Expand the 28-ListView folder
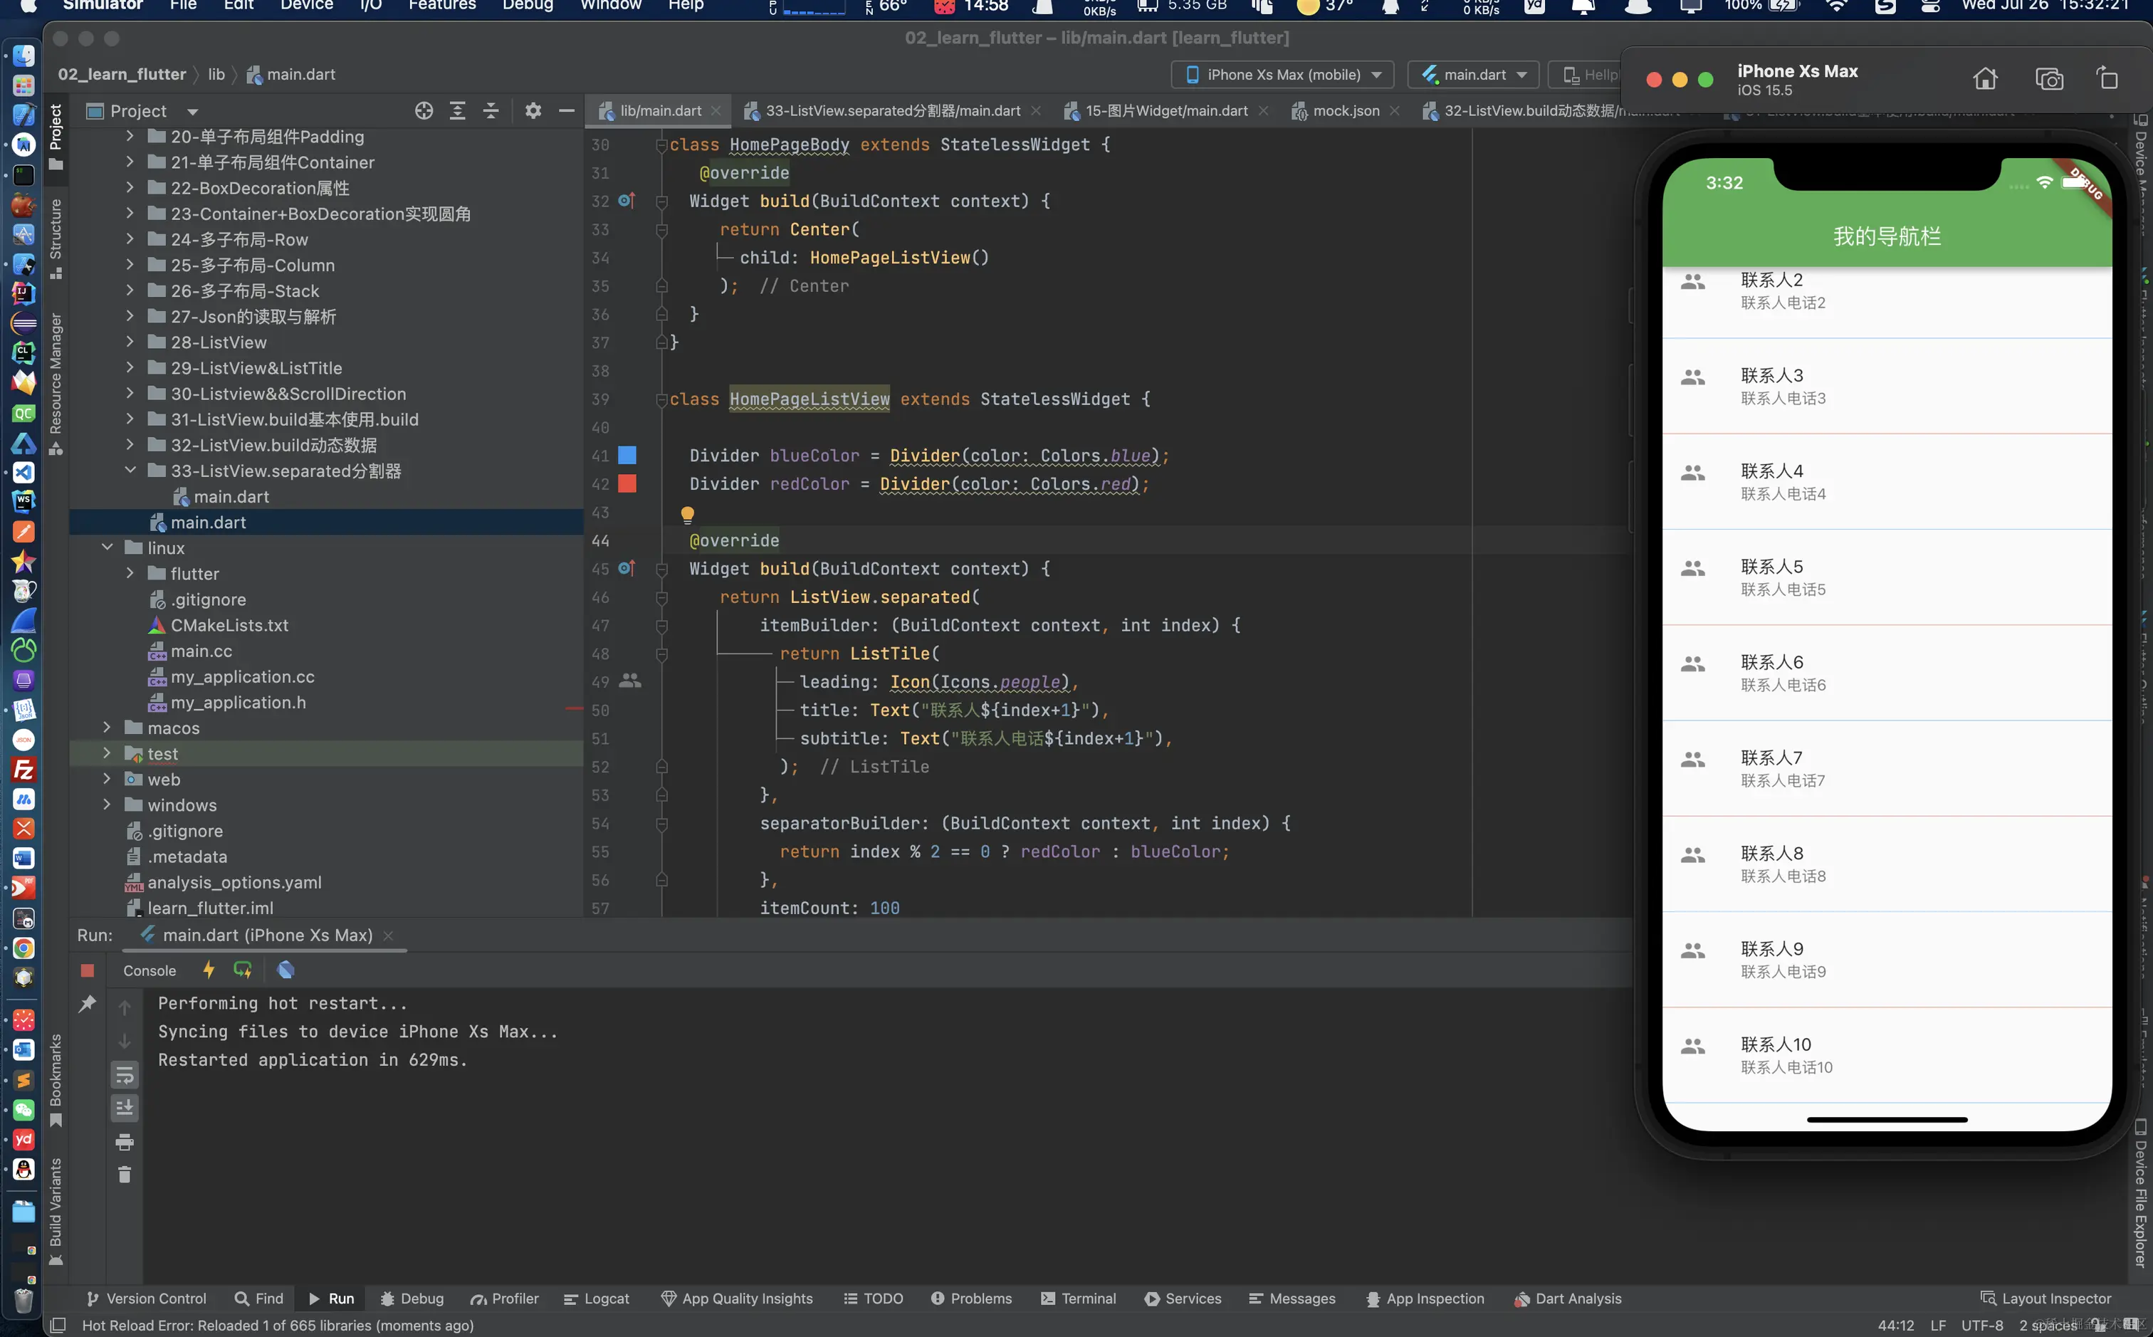 coord(130,342)
